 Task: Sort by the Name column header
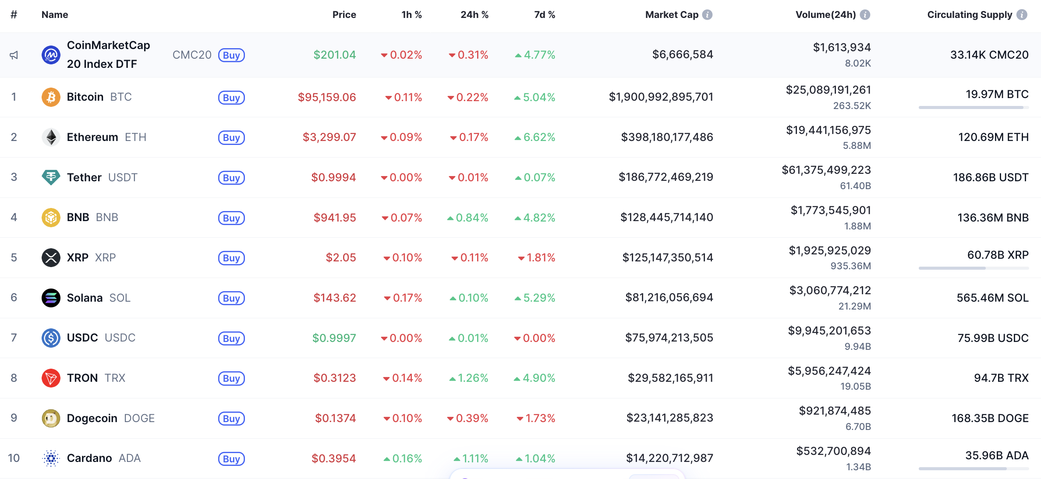click(55, 15)
